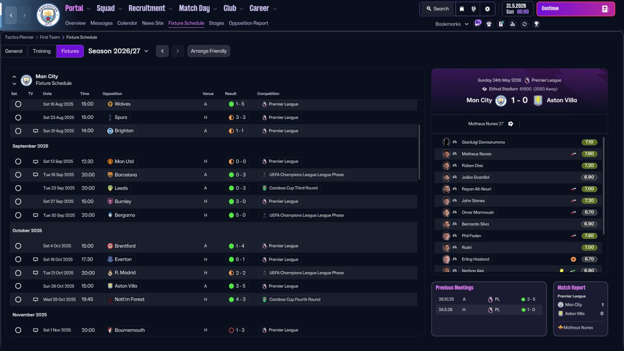This screenshot has width=624, height=351.
Task: Select the Barcelona fixture radio button
Action: coord(18,175)
